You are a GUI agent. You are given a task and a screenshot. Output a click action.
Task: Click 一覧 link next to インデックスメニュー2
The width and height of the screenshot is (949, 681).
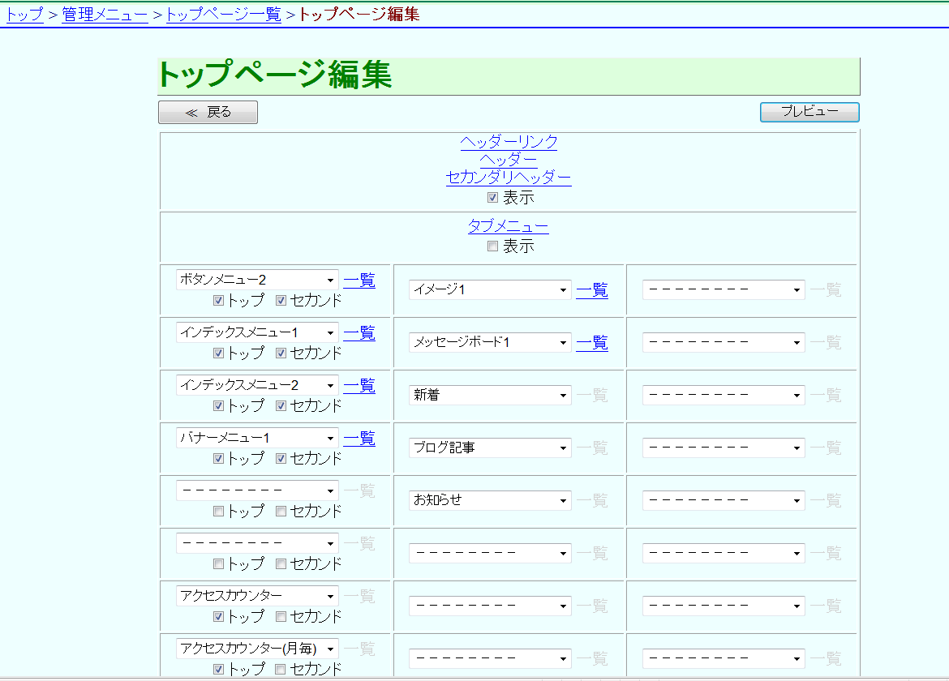pyautogui.click(x=359, y=385)
